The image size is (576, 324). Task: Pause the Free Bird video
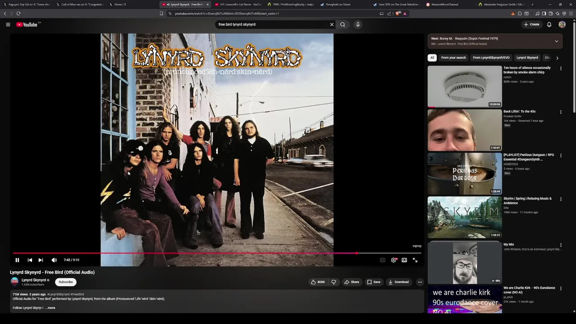coord(17,260)
